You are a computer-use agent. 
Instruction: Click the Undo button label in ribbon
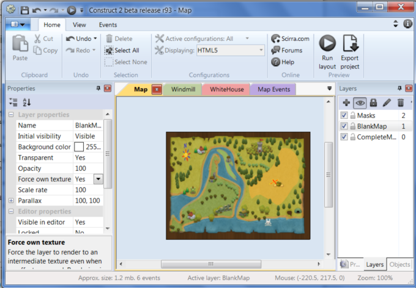pos(83,38)
